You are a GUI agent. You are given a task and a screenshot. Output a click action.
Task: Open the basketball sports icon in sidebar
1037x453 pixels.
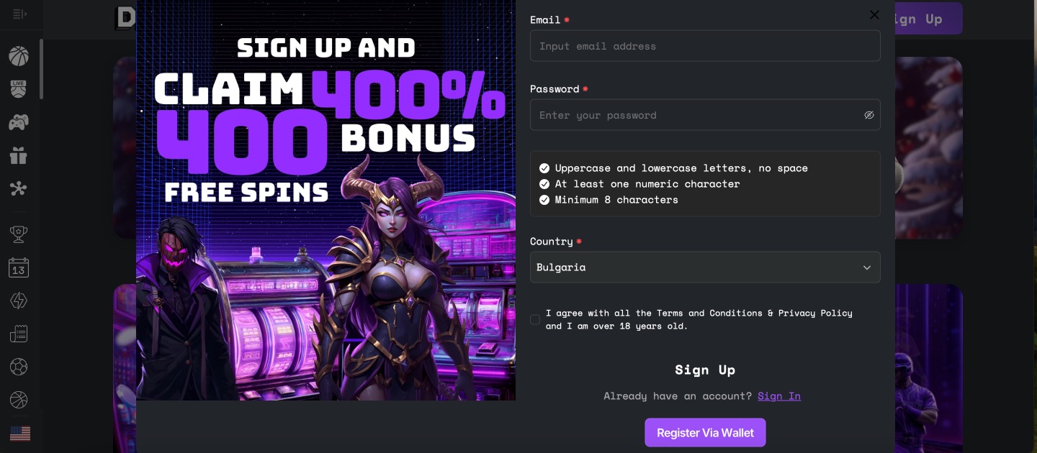click(19, 56)
